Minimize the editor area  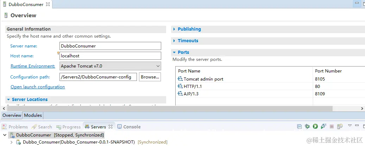357,3
